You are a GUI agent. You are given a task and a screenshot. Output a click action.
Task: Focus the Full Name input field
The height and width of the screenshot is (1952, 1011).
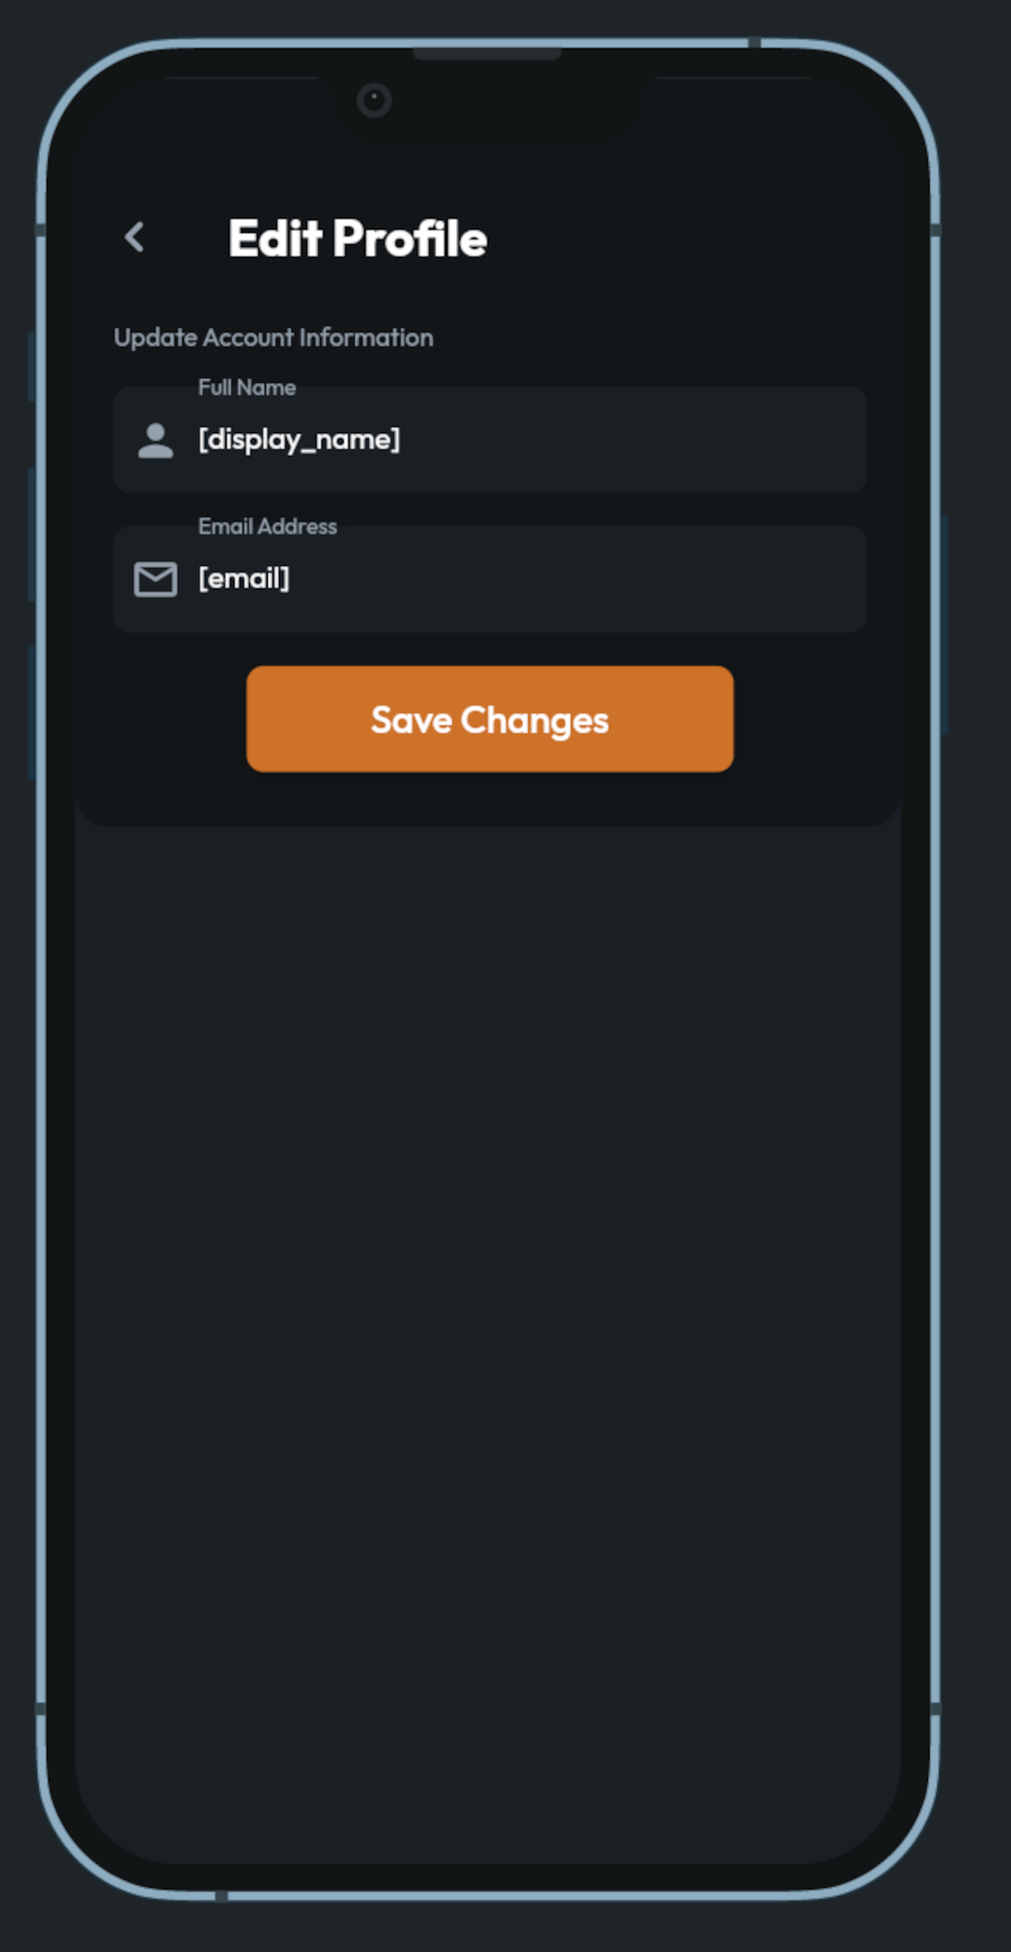point(490,440)
